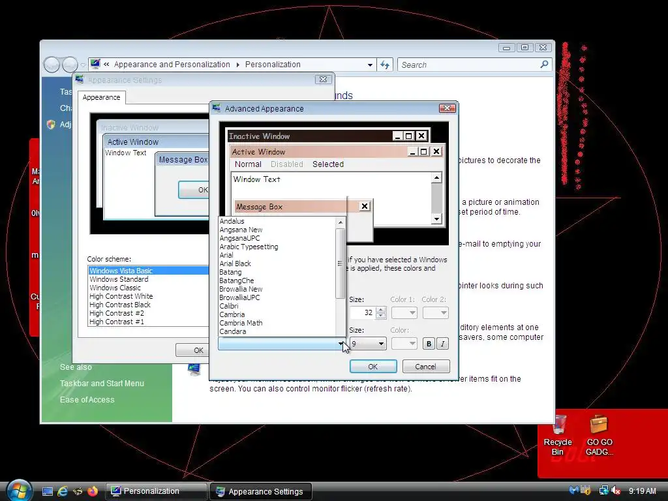668x501 pixels.
Task: Click Personalization taskbar button
Action: [x=156, y=491]
